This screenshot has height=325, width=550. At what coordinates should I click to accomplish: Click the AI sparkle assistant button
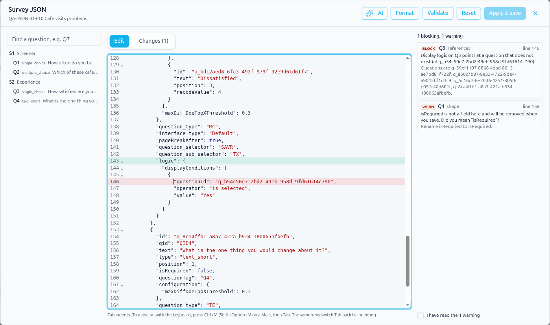(375, 13)
